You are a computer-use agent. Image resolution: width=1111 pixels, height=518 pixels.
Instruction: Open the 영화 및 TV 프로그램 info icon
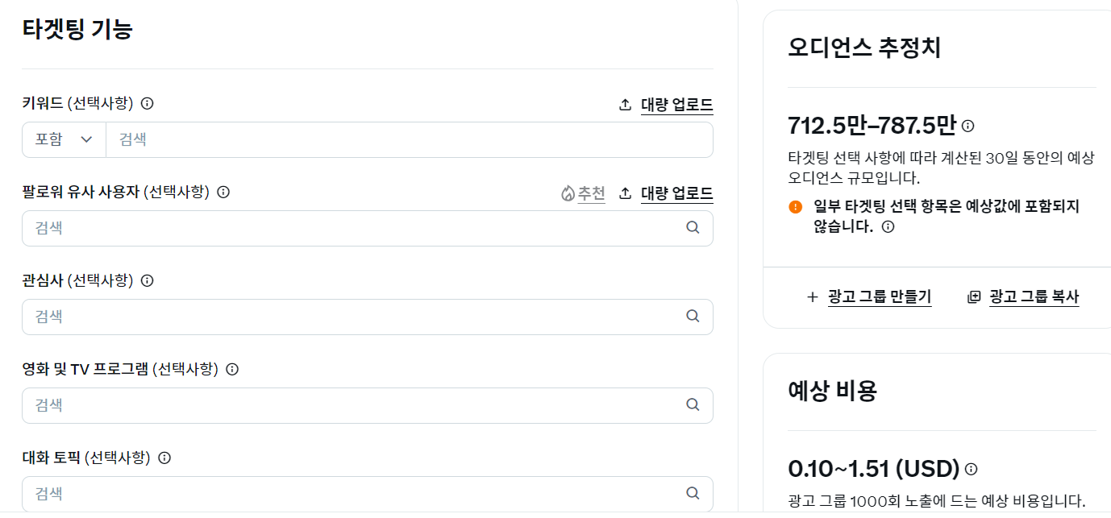pyautogui.click(x=232, y=370)
